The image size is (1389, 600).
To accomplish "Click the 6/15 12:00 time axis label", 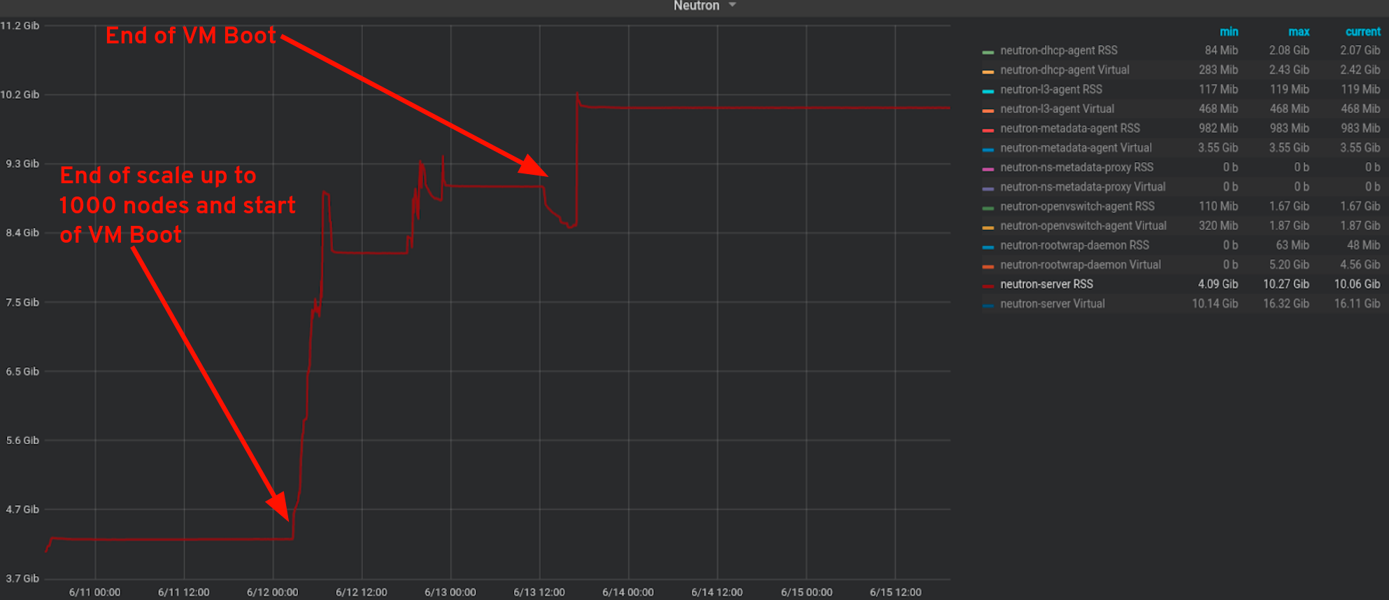I will coord(895,592).
